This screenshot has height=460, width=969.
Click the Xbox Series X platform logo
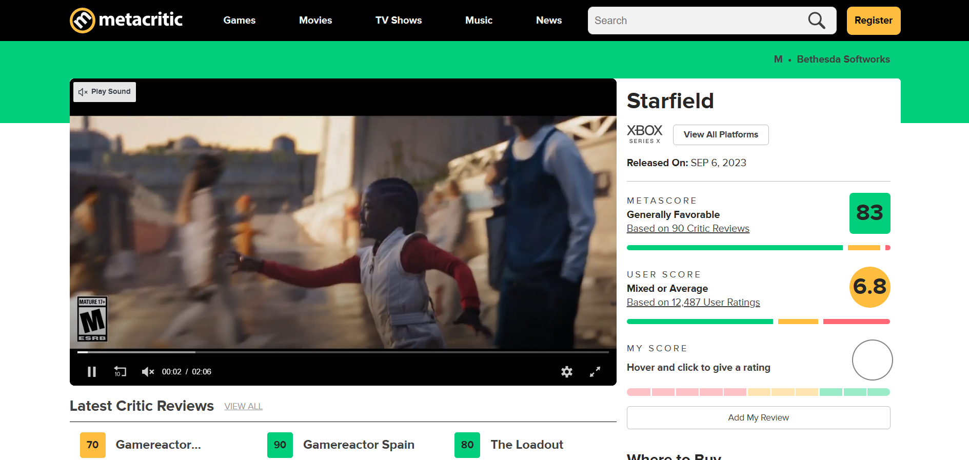coord(645,134)
